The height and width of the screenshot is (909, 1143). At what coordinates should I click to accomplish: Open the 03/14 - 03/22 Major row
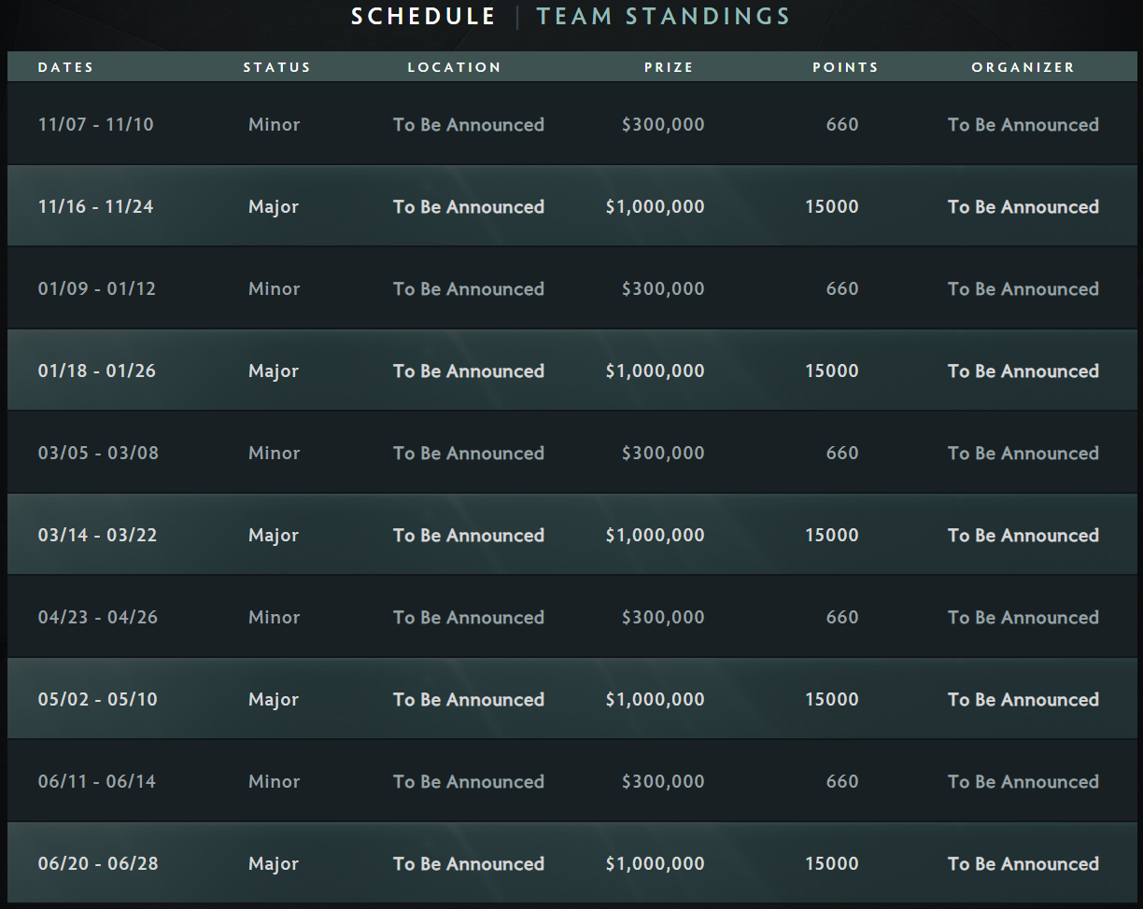pyautogui.click(x=571, y=535)
